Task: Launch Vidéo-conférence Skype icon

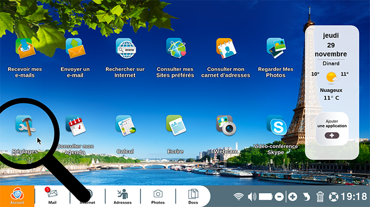Action: [276, 125]
